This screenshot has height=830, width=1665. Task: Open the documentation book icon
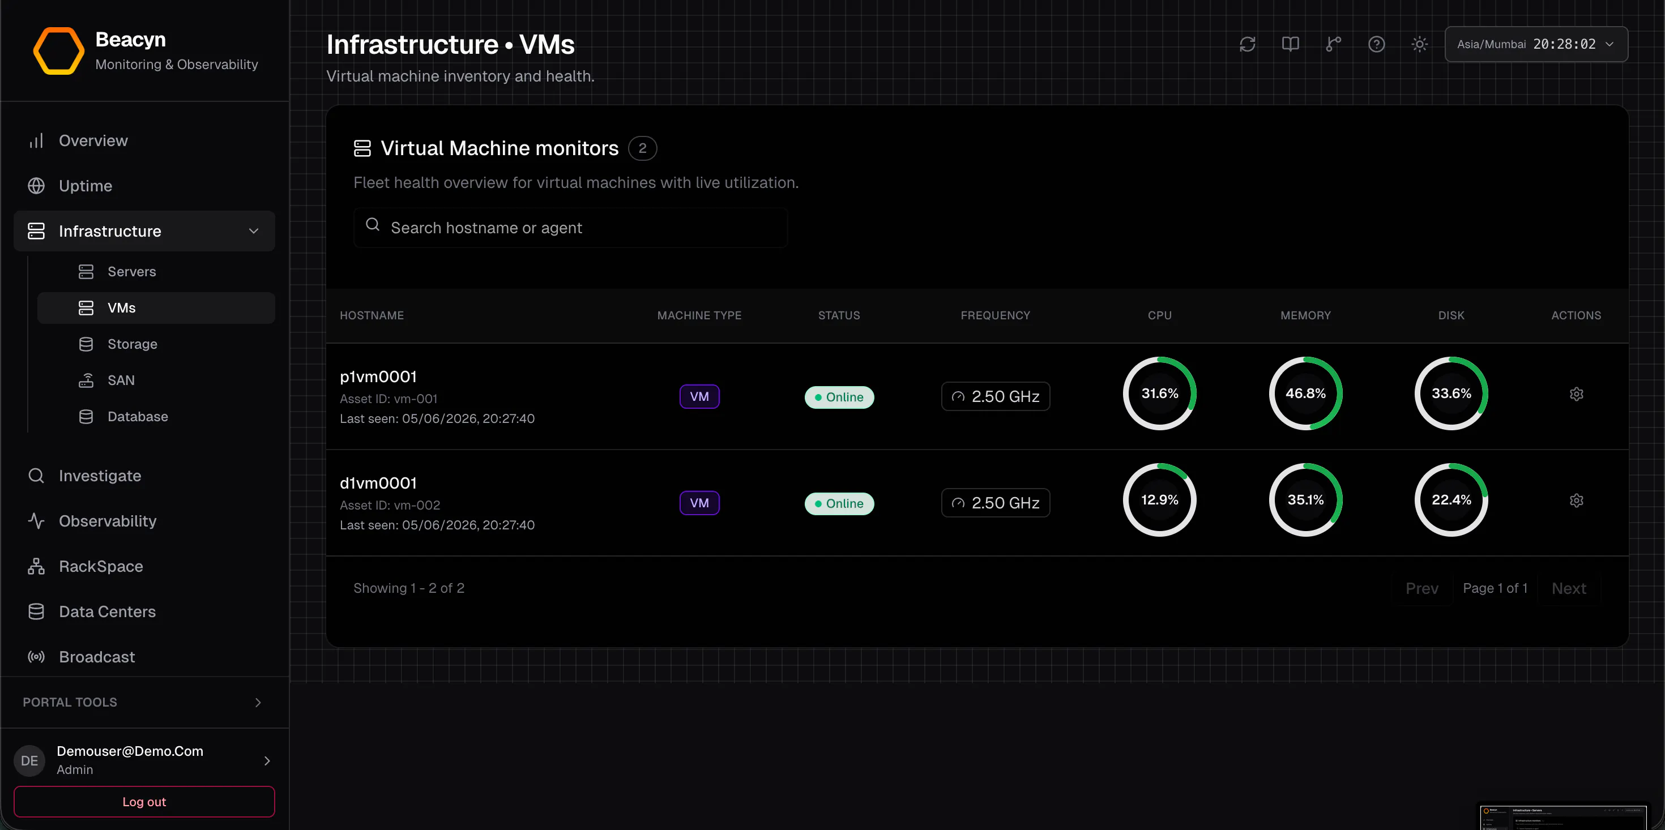(x=1290, y=44)
